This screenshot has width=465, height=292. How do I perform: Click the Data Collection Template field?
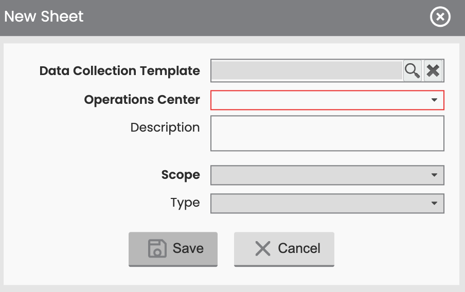(307, 70)
